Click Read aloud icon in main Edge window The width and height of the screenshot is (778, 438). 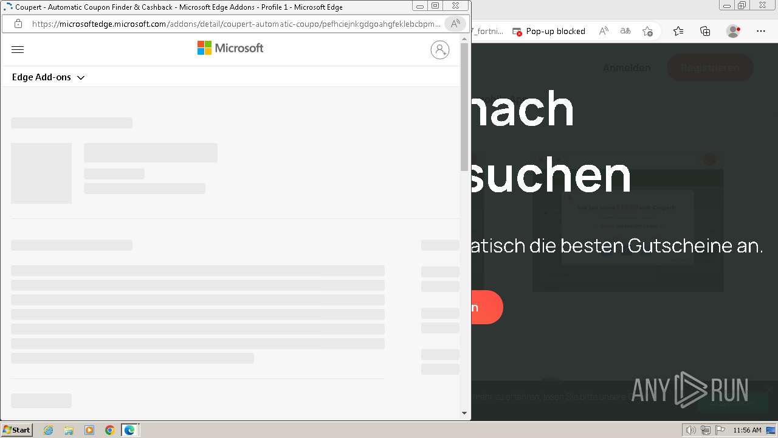click(x=604, y=31)
